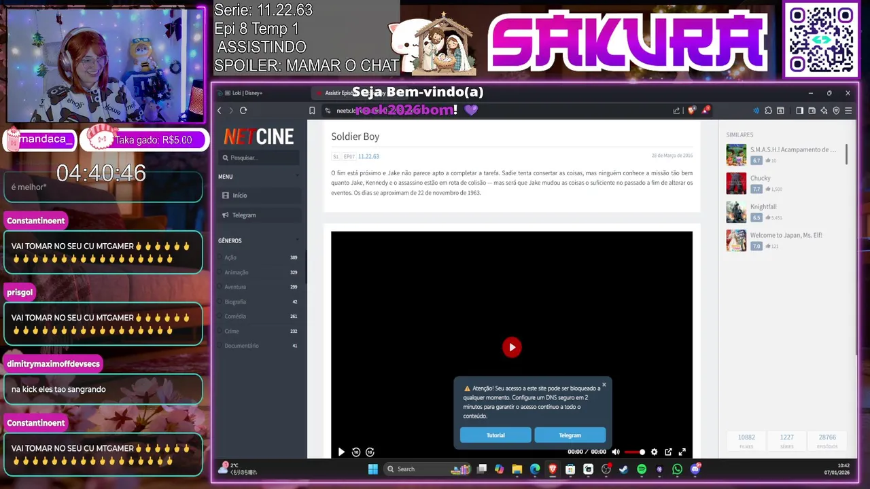The width and height of the screenshot is (870, 489).
Task: Open WhatsApp from taskbar
Action: (x=677, y=469)
